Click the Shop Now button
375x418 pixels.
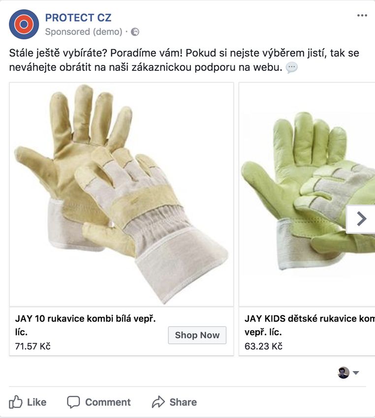(197, 335)
